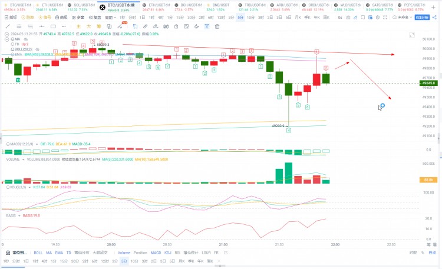Open more drawing tools ellipsis

pos(64,26)
